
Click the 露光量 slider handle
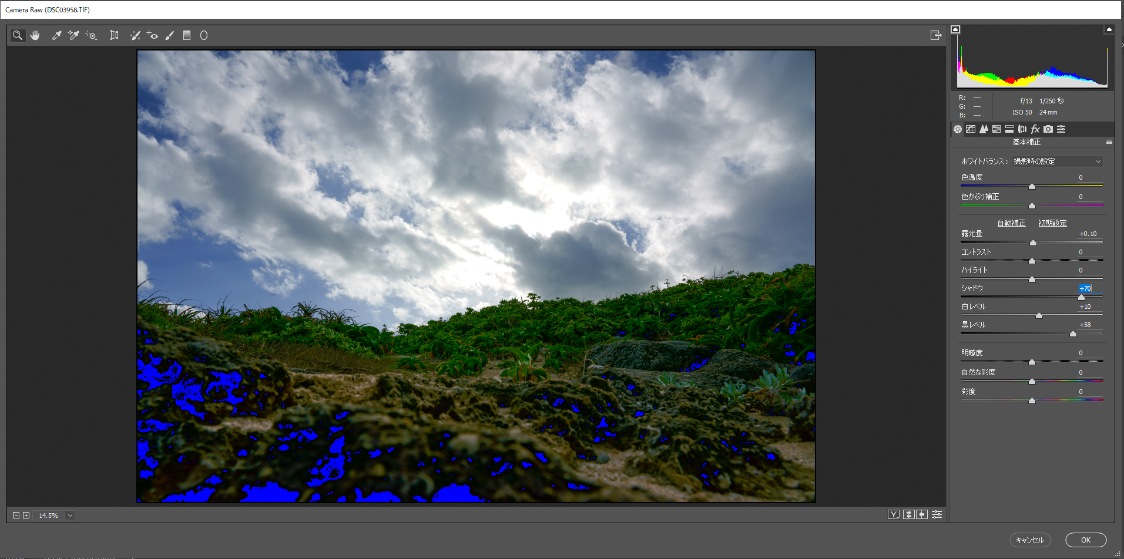point(1033,243)
